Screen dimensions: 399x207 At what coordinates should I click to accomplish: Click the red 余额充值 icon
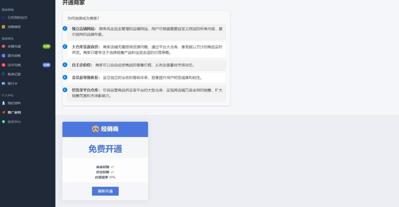[4, 46]
